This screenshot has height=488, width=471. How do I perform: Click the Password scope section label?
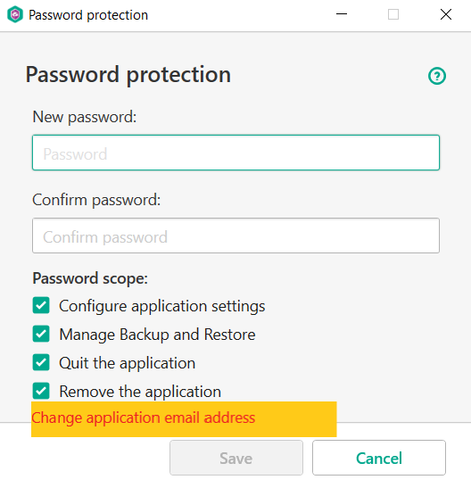(90, 278)
